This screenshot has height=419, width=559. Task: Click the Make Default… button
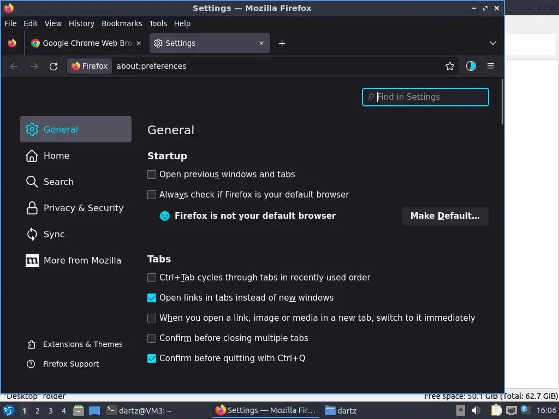point(445,216)
